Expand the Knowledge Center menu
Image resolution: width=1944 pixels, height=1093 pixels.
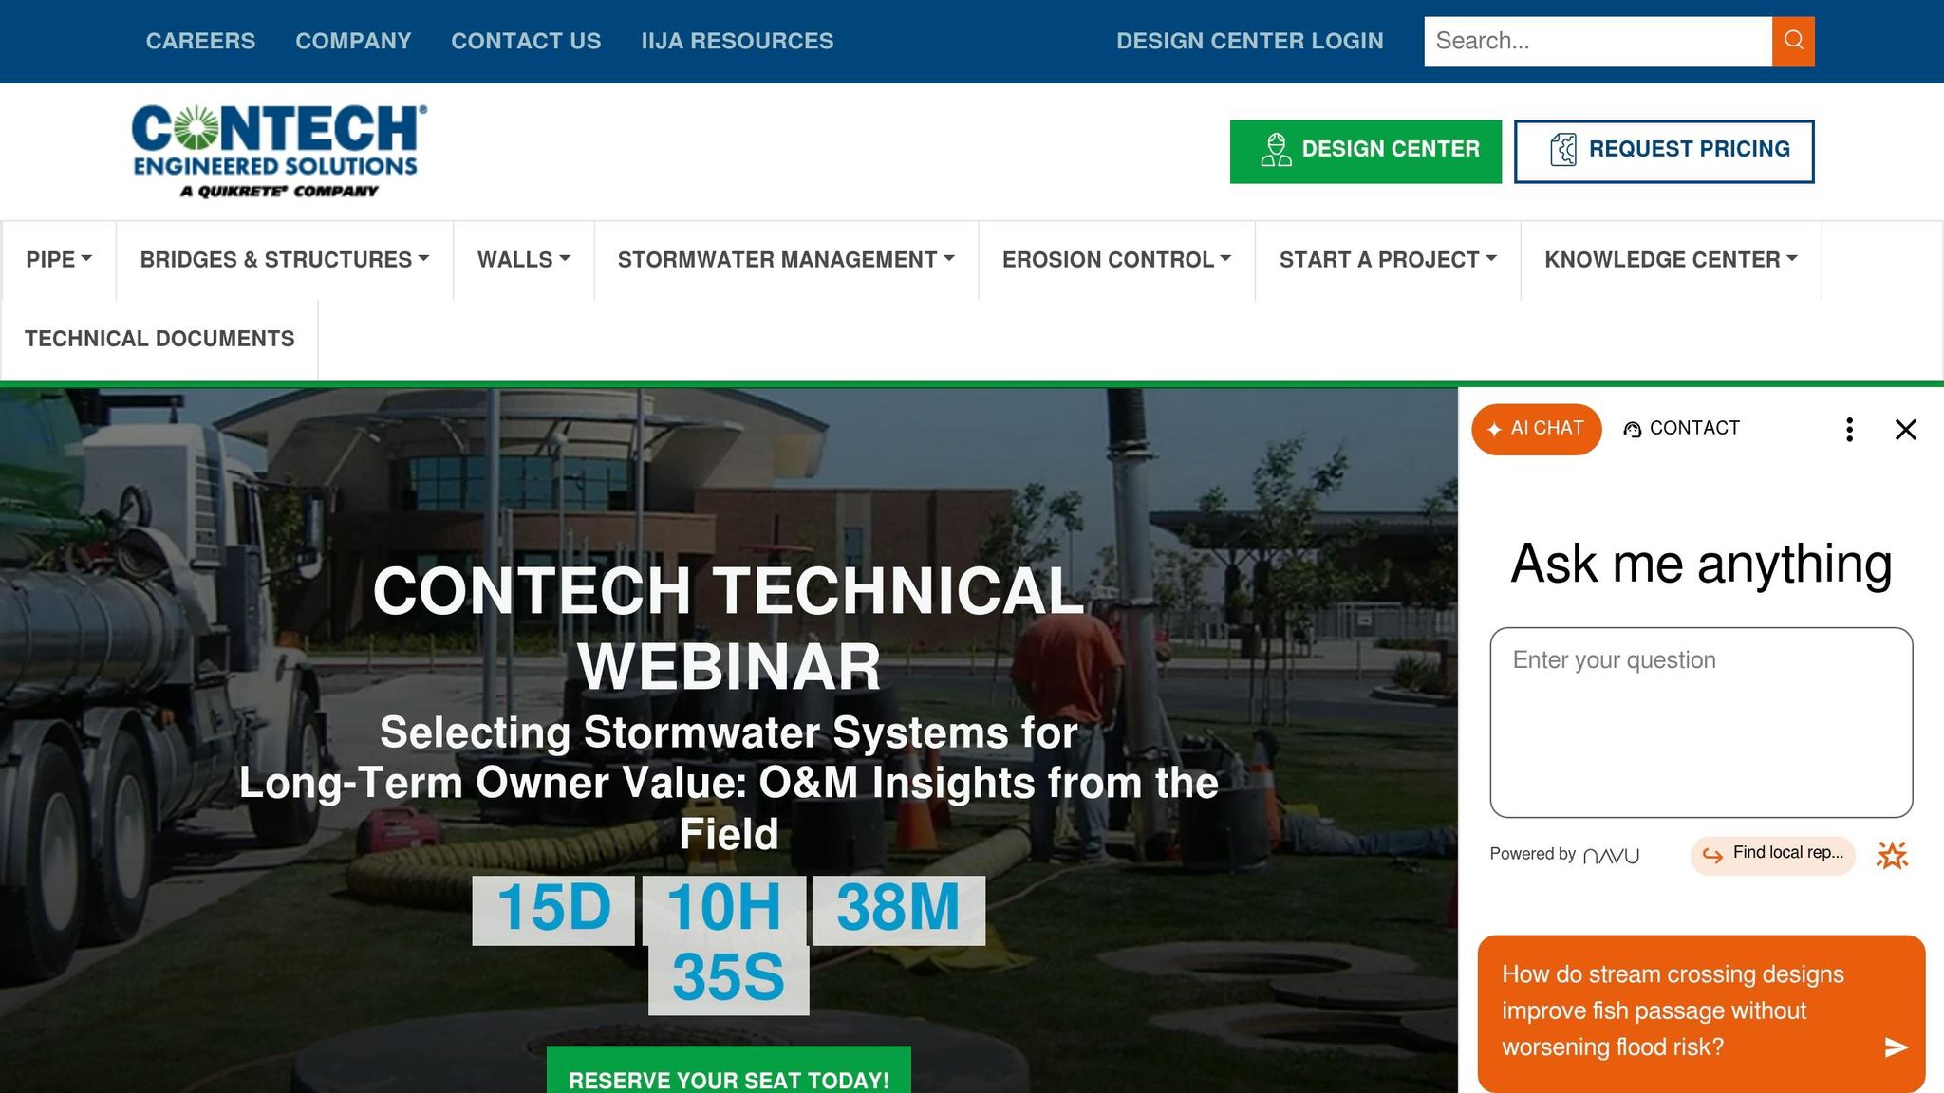(1671, 260)
